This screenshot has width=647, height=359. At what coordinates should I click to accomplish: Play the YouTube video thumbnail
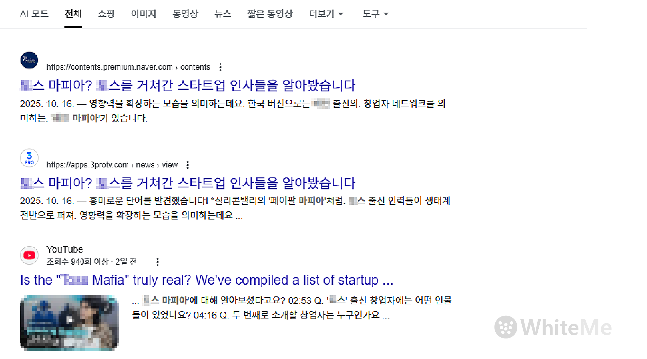(70, 323)
